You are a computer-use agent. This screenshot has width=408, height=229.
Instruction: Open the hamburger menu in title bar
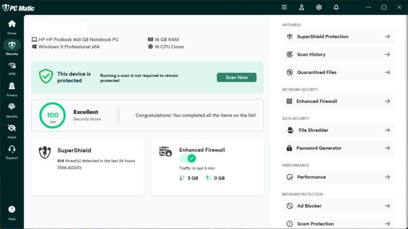[284, 7]
